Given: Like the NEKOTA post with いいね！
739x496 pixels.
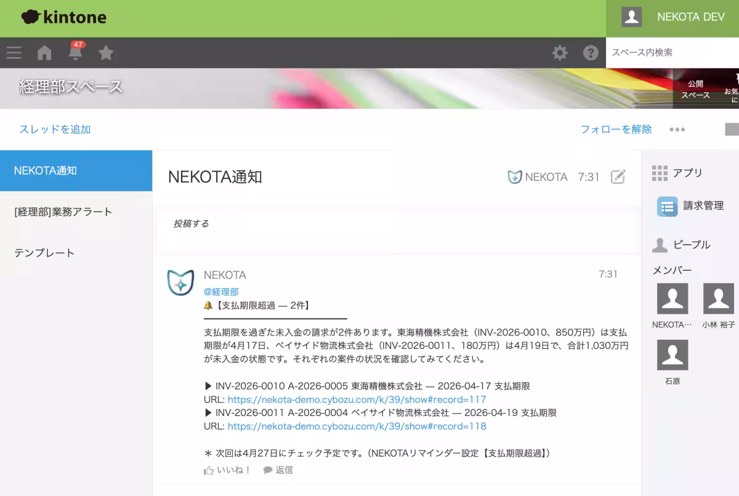Looking at the screenshot, I should coord(227,470).
